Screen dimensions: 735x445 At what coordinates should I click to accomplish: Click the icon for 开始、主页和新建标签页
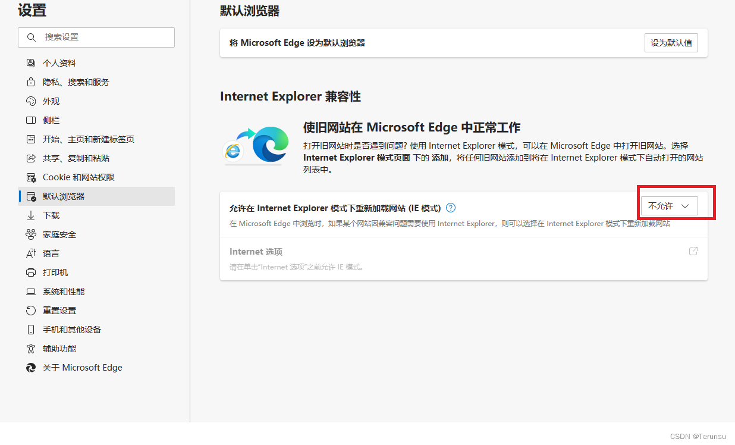31,139
